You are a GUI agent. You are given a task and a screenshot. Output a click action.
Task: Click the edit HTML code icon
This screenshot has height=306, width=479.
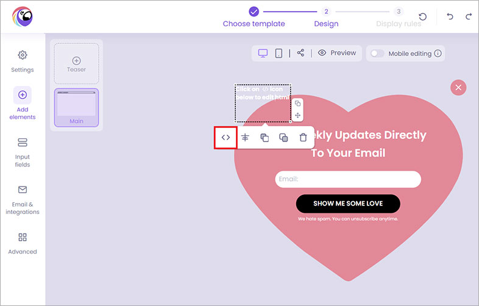coord(225,137)
